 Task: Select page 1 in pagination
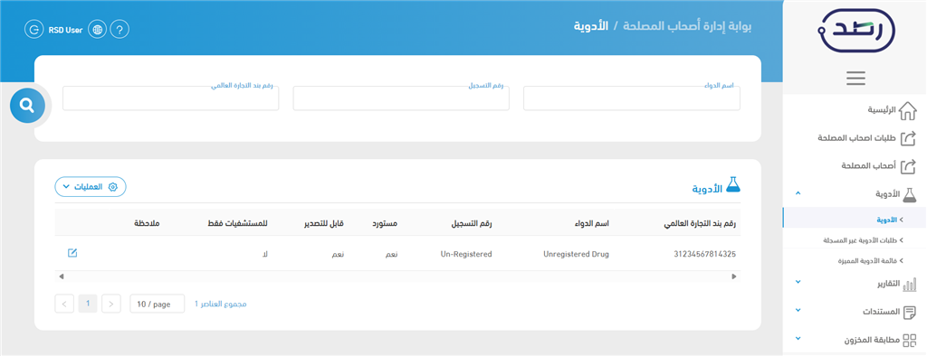[88, 304]
